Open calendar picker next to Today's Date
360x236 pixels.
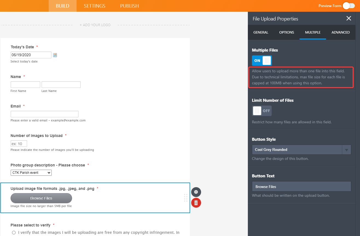[x=55, y=55]
